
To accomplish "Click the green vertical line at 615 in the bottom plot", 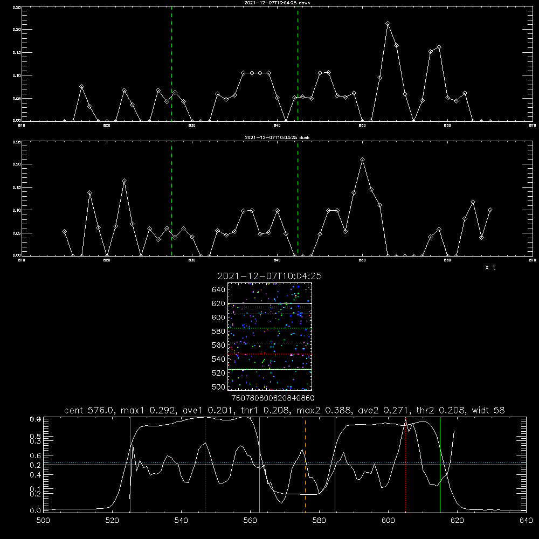I will point(440,464).
